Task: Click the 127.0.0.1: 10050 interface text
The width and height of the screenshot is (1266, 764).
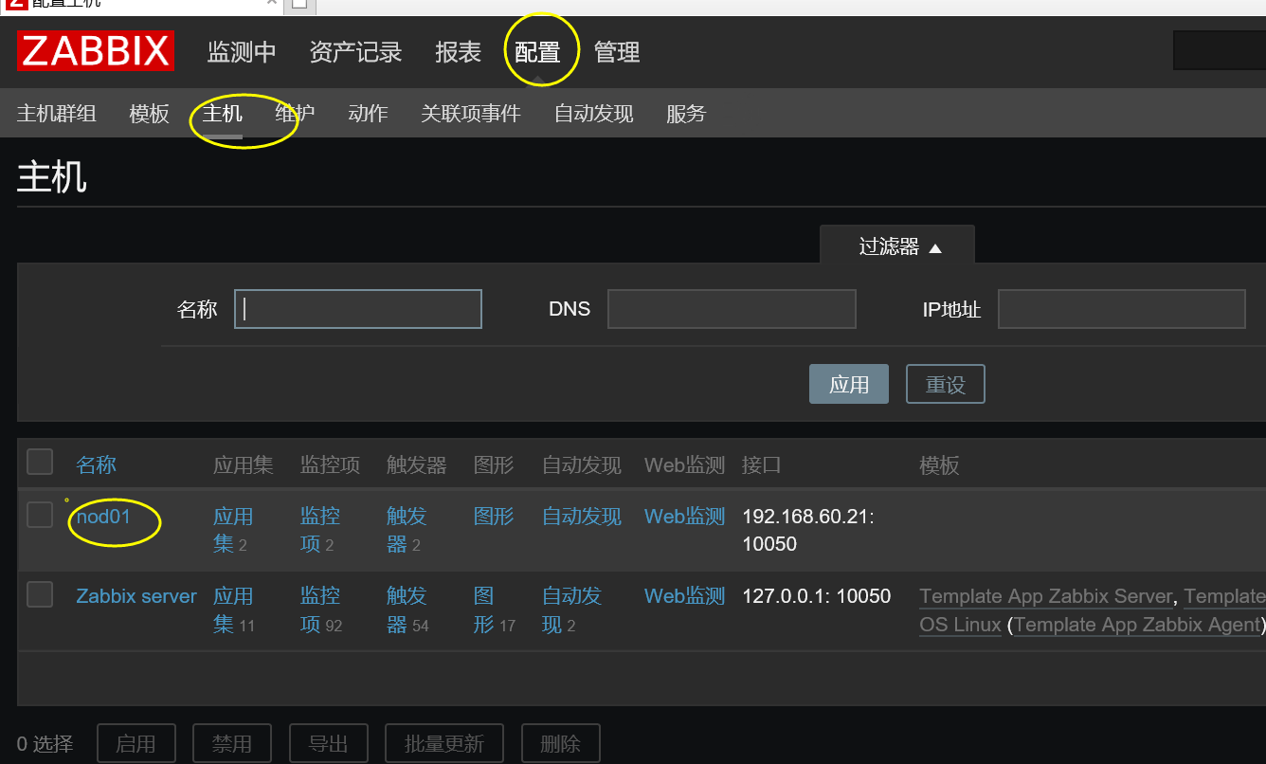Action: click(x=816, y=596)
